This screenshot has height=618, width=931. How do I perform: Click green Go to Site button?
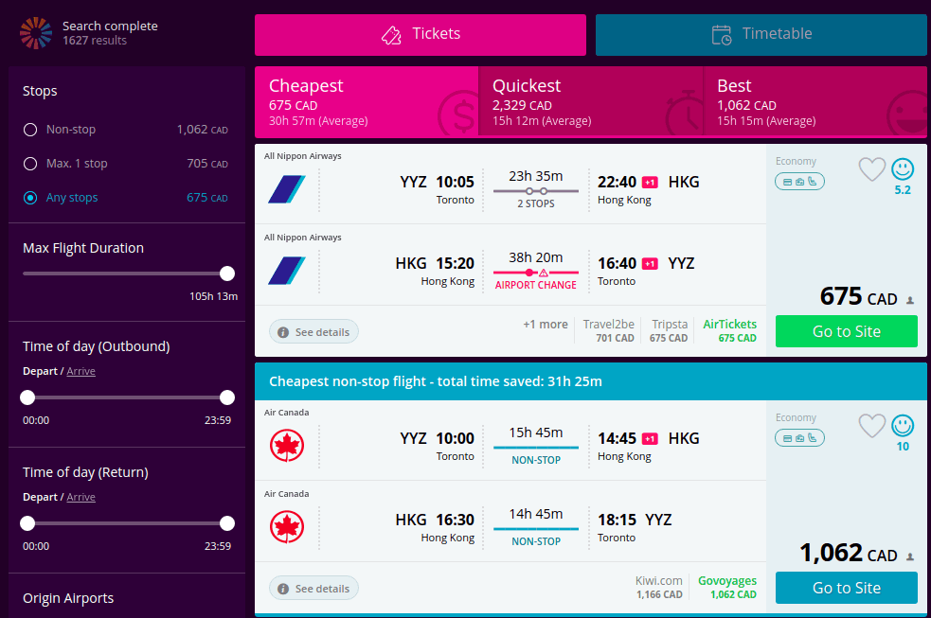point(846,331)
